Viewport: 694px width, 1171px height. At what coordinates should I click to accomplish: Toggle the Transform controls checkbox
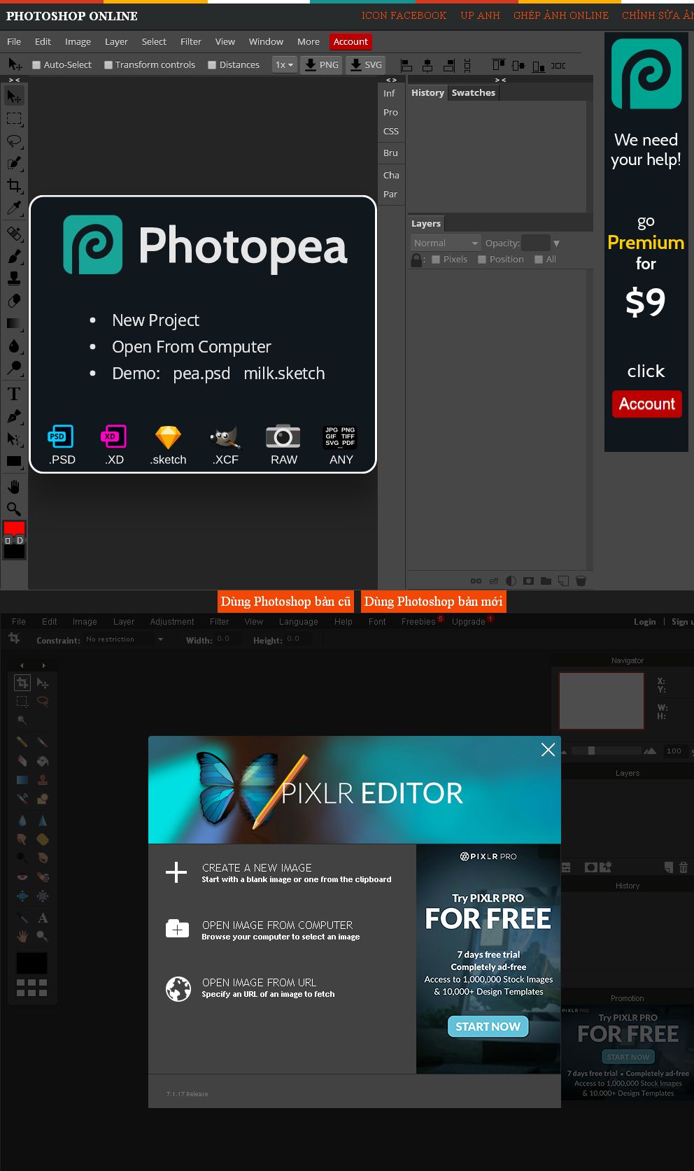(108, 65)
